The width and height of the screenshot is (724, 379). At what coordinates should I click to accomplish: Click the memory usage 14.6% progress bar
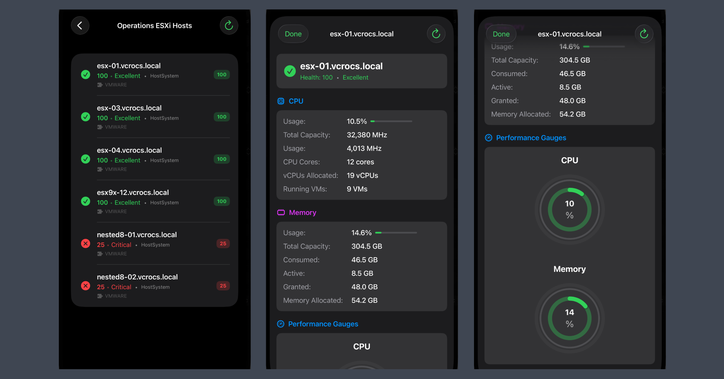(396, 233)
